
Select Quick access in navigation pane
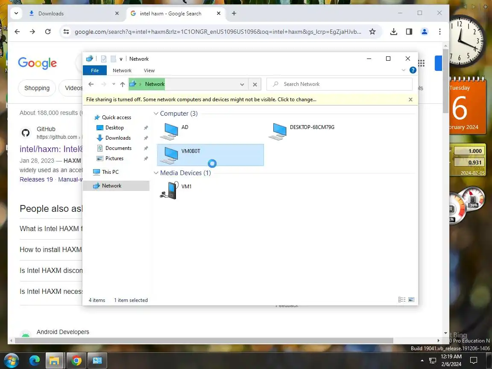117,117
